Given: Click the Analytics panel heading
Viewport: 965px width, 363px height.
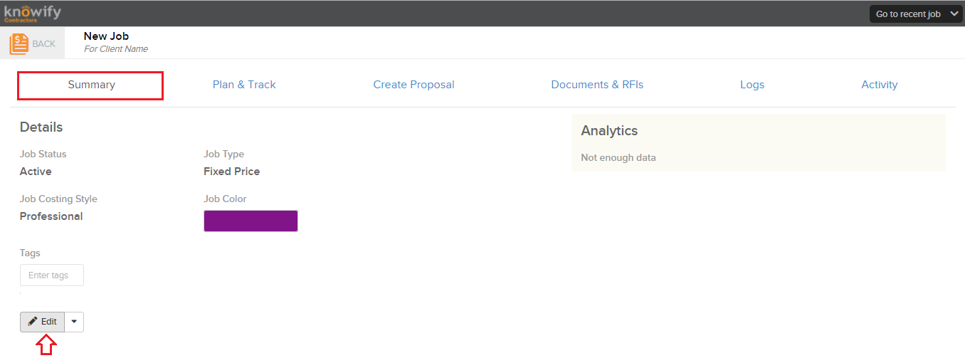Looking at the screenshot, I should (x=609, y=131).
